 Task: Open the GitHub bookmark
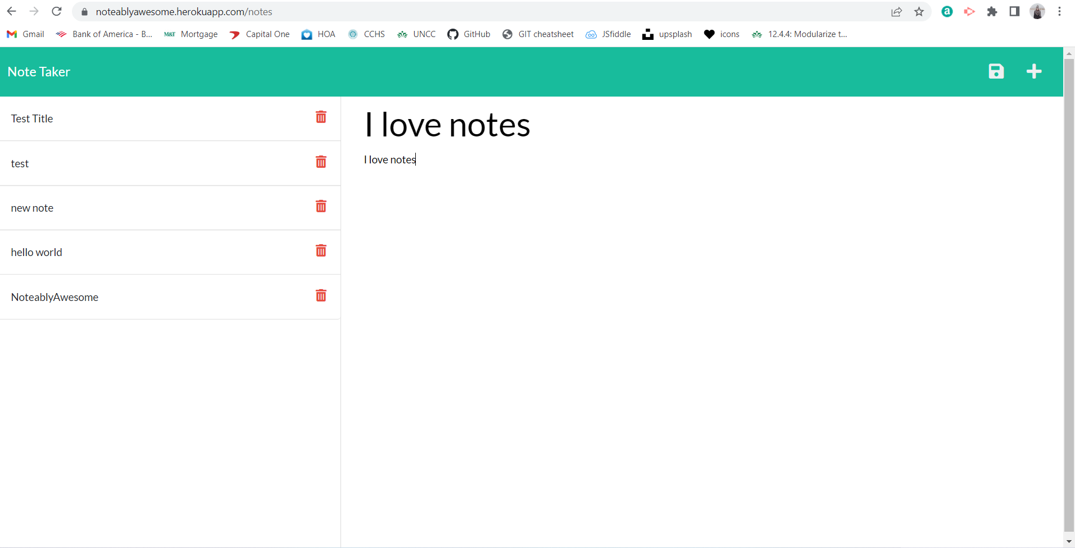coord(469,34)
